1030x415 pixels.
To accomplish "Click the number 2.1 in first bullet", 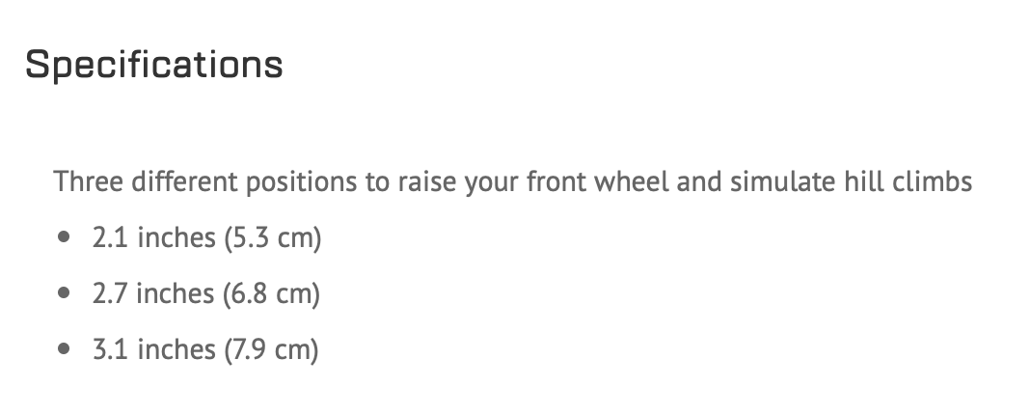I will click(x=110, y=237).
